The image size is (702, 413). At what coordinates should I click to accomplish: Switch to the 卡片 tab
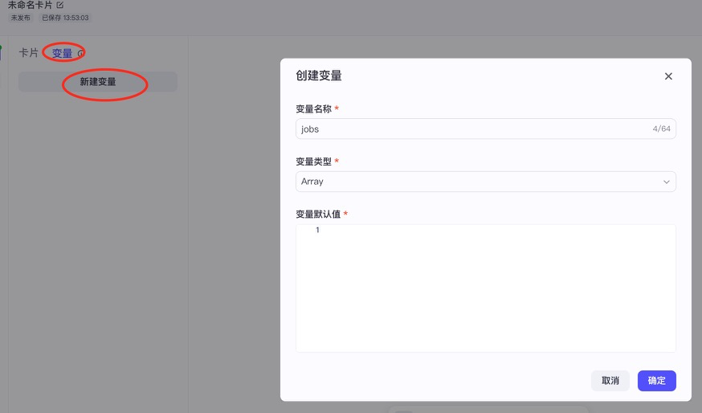pos(29,53)
